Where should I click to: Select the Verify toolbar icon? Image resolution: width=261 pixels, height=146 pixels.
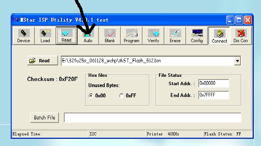(153, 36)
